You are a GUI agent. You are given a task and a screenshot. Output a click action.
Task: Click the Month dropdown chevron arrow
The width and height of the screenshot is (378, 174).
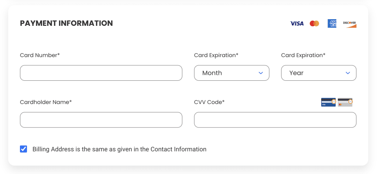(261, 73)
